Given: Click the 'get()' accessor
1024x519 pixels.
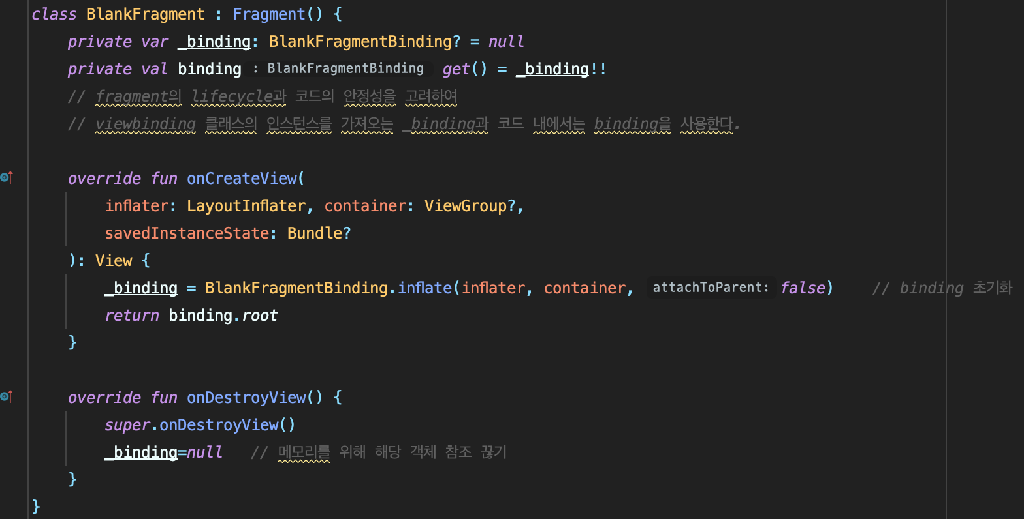Looking at the screenshot, I should click(x=465, y=69).
